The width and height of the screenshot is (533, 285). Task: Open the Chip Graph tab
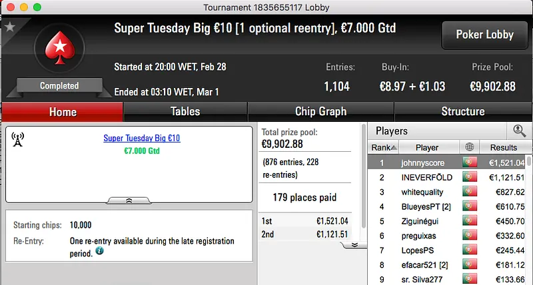(x=320, y=112)
